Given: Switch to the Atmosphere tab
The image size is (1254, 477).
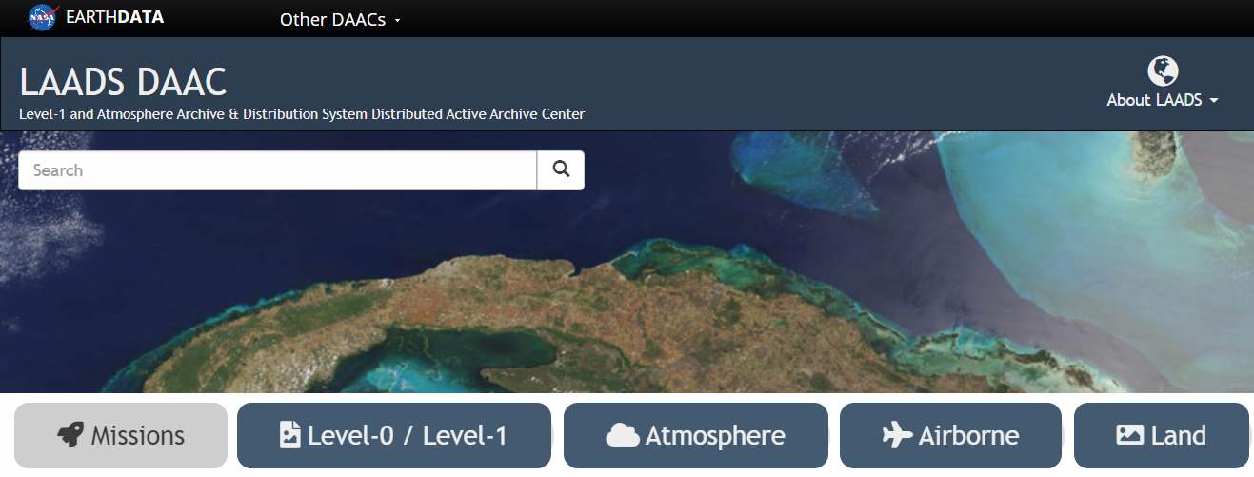Looking at the screenshot, I should tap(696, 436).
